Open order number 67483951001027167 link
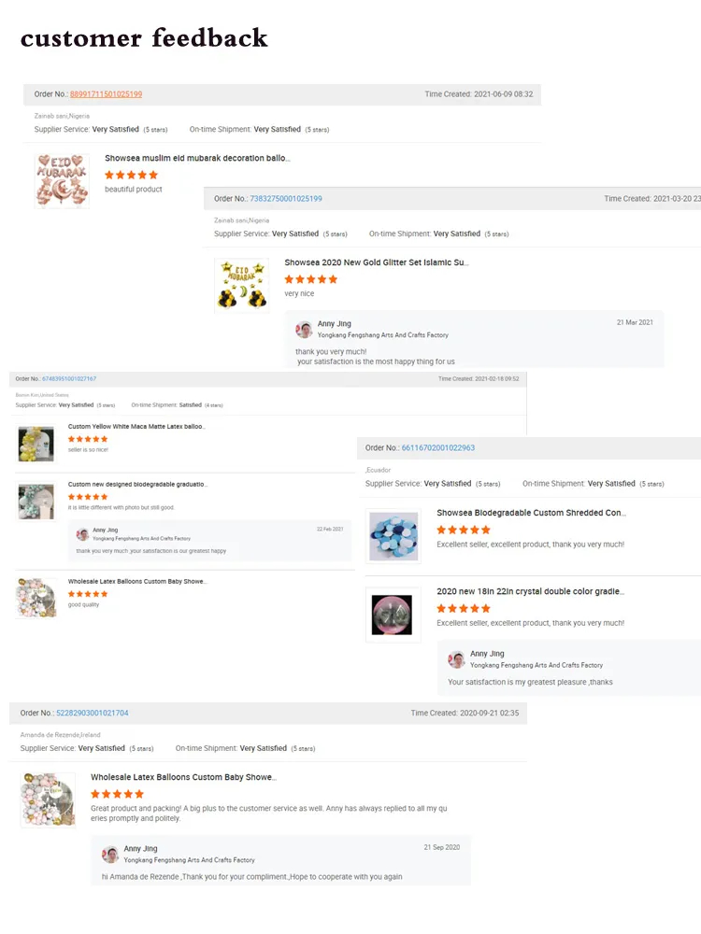701x934 pixels. [x=69, y=379]
